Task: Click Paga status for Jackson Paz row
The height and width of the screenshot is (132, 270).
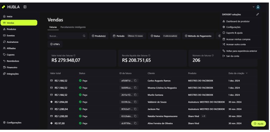Action: (83, 109)
